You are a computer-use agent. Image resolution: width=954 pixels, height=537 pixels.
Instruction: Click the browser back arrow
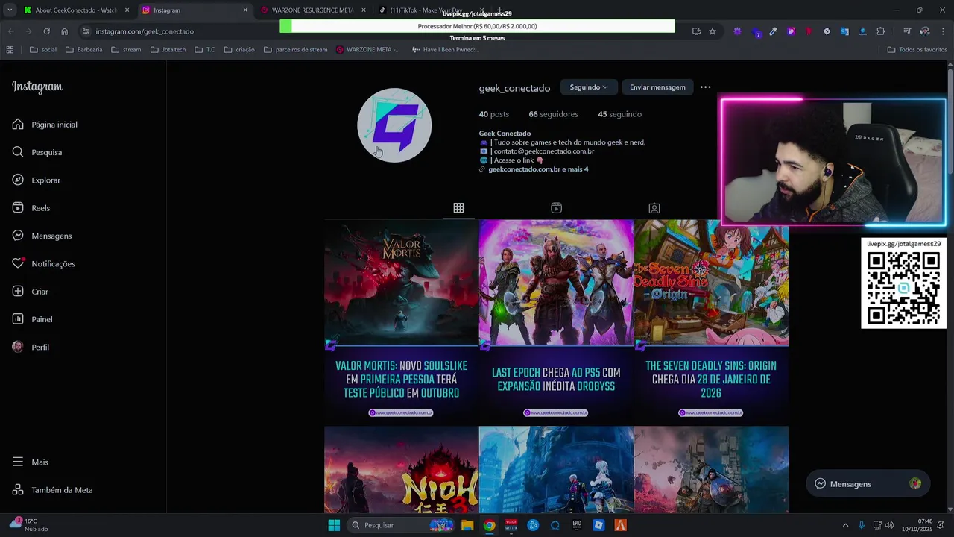coord(10,31)
